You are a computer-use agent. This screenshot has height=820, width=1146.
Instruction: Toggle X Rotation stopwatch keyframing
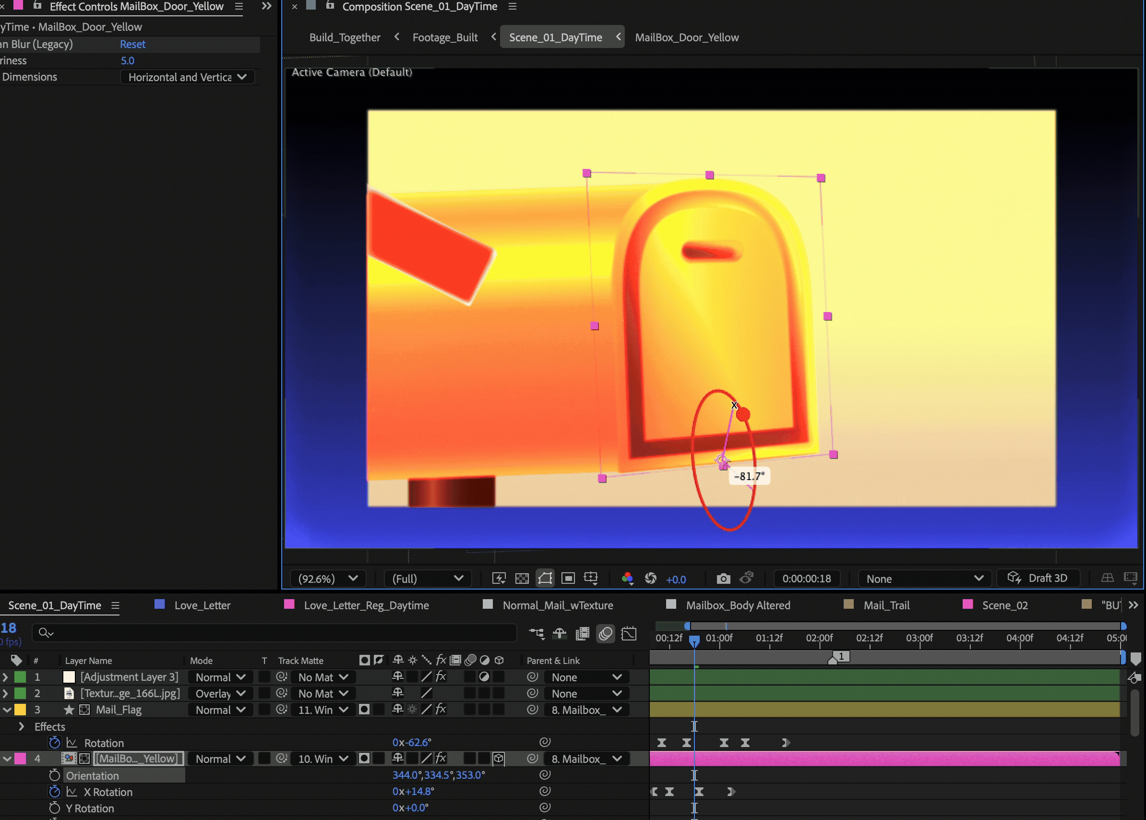(x=55, y=792)
